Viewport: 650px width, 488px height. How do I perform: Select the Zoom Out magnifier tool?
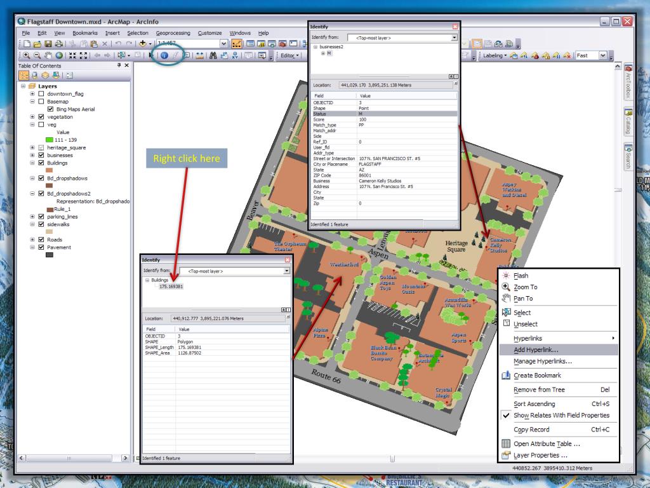pos(37,55)
